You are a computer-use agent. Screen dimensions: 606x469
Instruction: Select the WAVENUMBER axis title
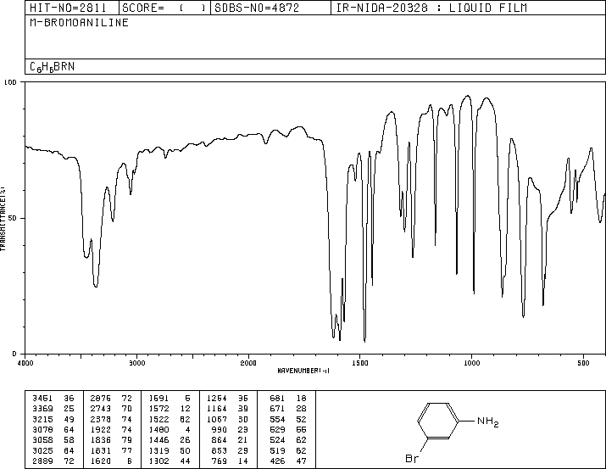click(303, 371)
